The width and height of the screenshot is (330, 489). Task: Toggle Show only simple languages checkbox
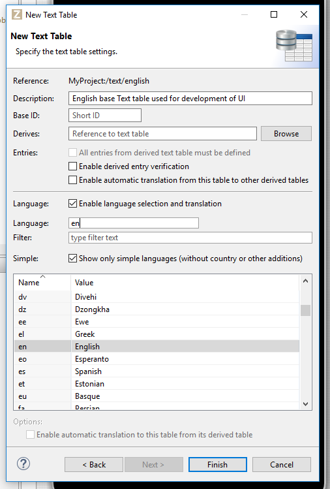(x=72, y=259)
